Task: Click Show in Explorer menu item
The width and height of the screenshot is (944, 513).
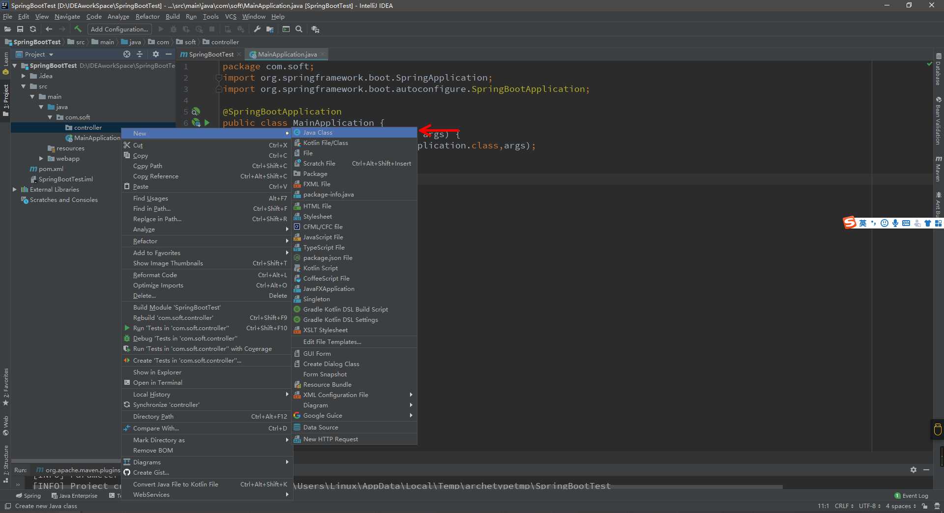Action: pos(207,372)
